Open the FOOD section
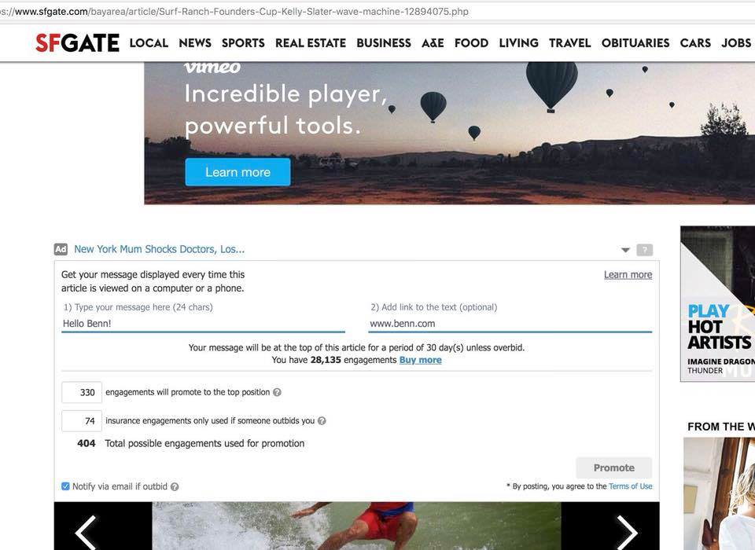This screenshot has height=550, width=755. (471, 43)
